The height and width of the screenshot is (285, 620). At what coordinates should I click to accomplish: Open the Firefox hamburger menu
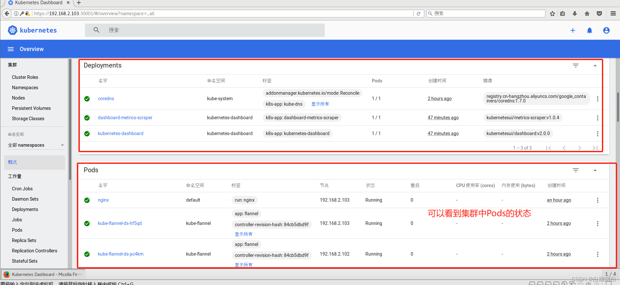(x=613, y=14)
